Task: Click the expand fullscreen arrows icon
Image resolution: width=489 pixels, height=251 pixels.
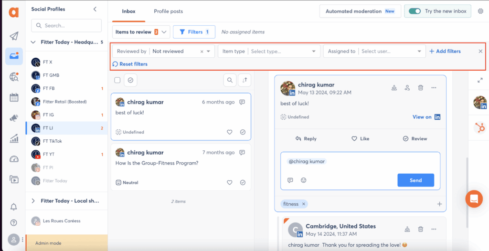Action: [x=480, y=80]
